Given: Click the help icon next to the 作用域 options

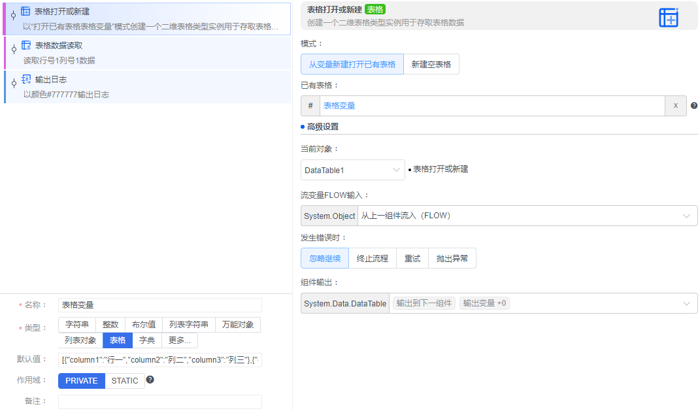Looking at the screenshot, I should pos(150,380).
